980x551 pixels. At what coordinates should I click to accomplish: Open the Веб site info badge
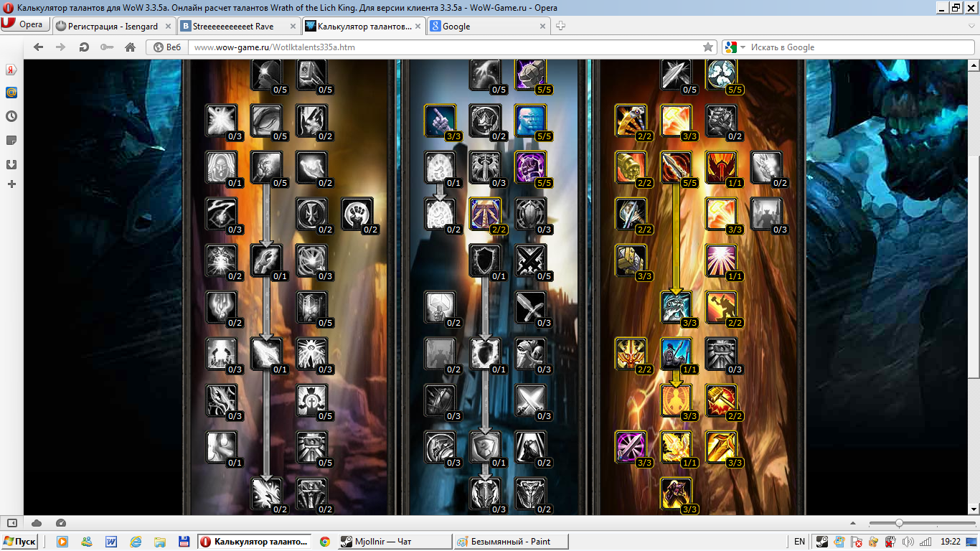click(x=167, y=47)
